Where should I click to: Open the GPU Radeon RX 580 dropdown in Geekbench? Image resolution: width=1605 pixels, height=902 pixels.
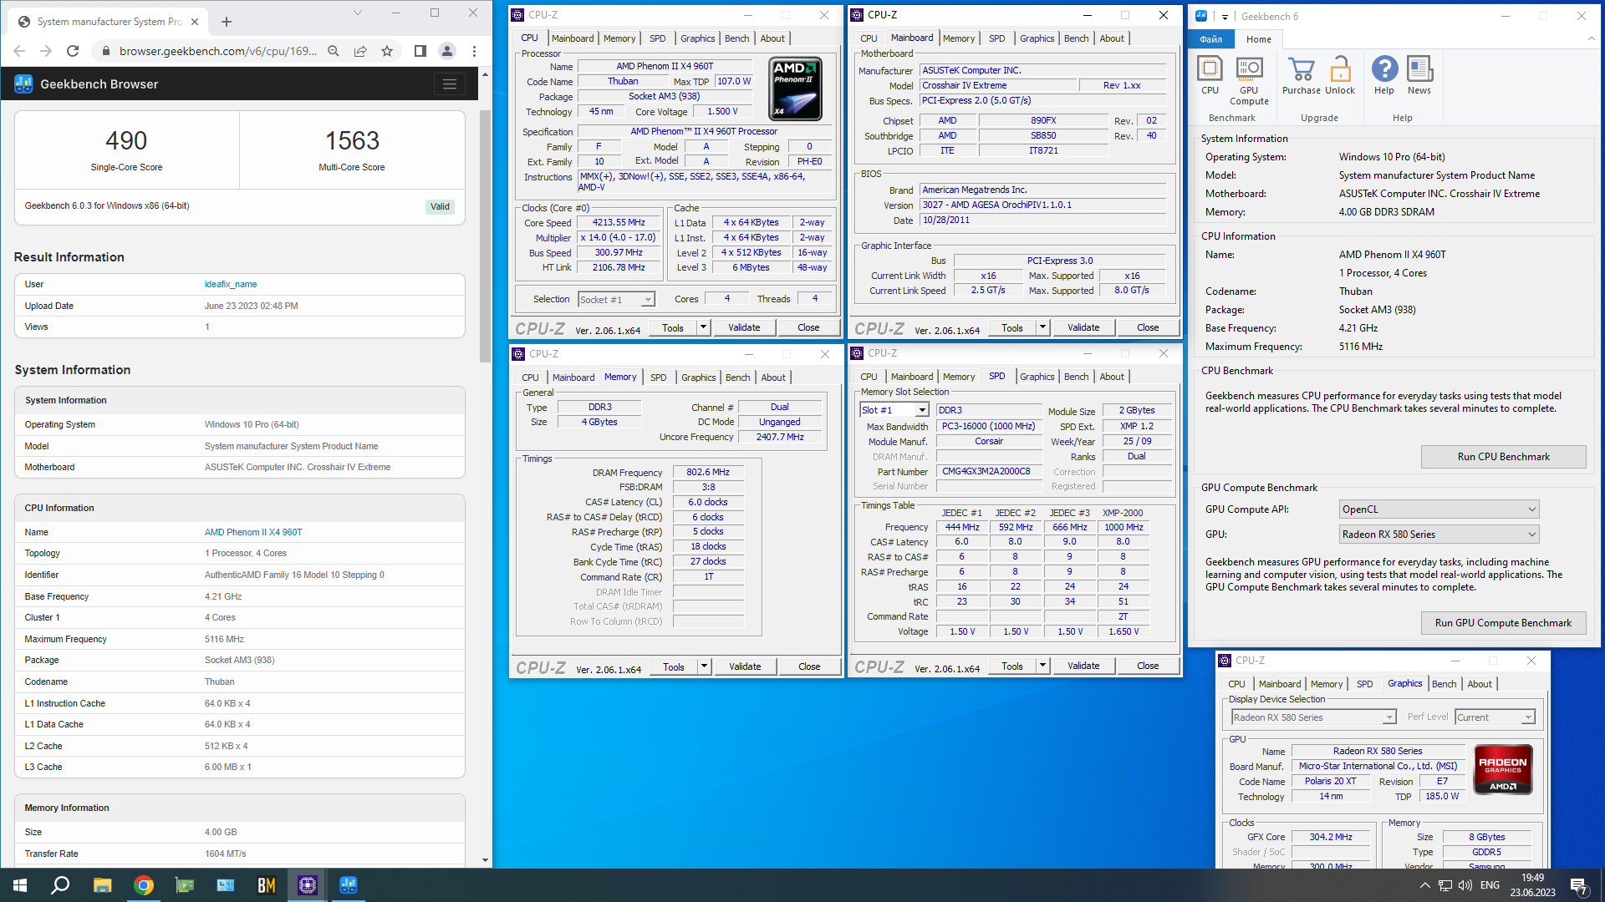coord(1439,535)
